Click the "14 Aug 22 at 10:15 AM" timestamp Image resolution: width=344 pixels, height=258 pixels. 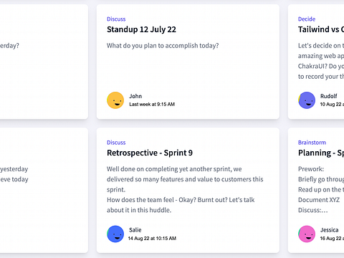click(152, 238)
